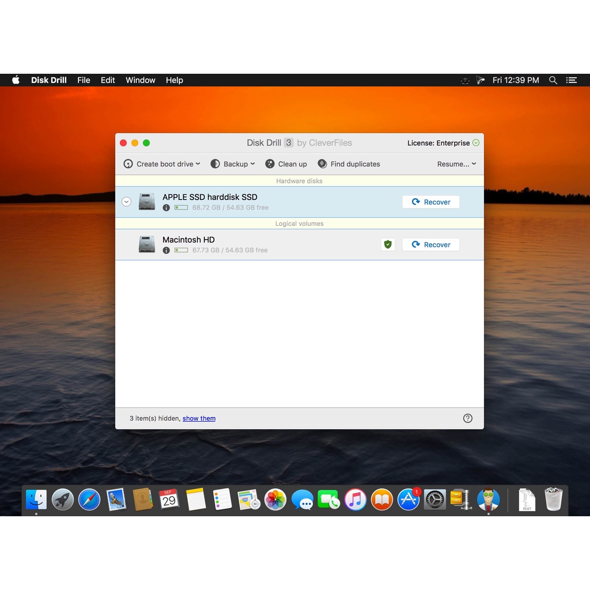Image resolution: width=590 pixels, height=590 pixels.
Task: Open the help question mark icon
Action: coord(468,418)
